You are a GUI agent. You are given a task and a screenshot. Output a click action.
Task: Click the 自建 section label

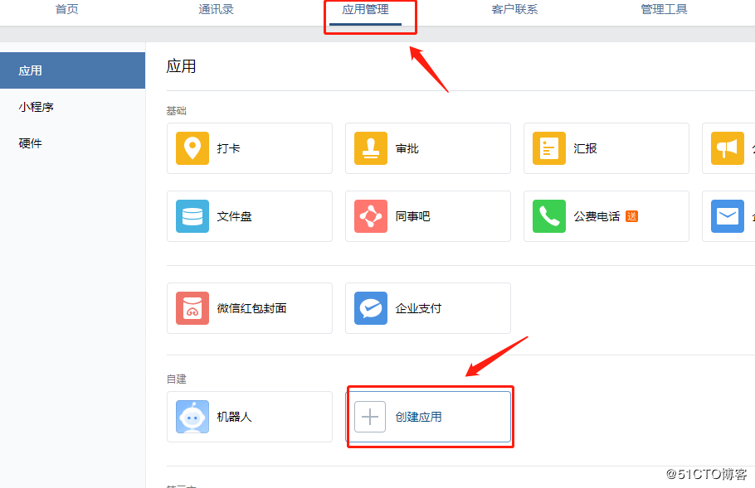click(x=176, y=379)
